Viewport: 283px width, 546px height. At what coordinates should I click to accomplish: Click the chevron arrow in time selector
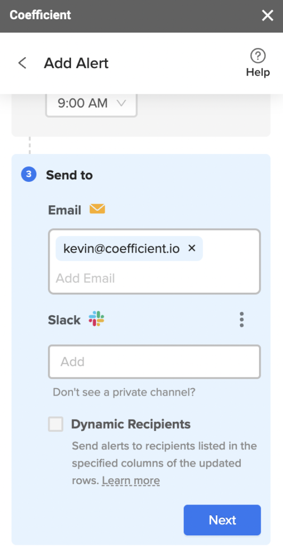[x=121, y=103]
